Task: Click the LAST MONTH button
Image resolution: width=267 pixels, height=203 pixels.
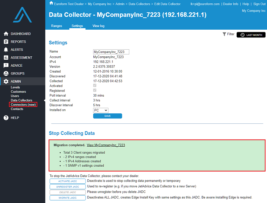Action: coord(251,35)
